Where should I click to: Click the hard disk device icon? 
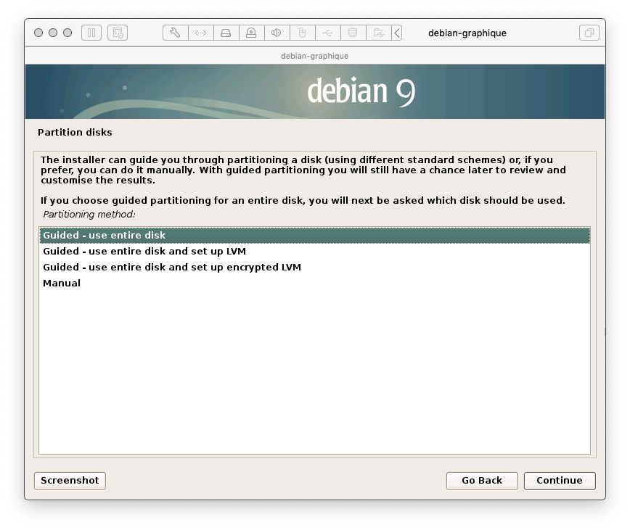(x=226, y=33)
